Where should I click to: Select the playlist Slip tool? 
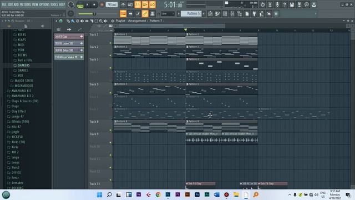pyautogui.click(x=87, y=21)
